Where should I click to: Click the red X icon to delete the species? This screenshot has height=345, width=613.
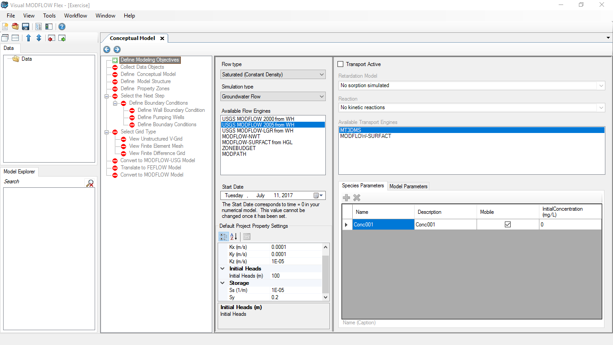[x=356, y=197]
